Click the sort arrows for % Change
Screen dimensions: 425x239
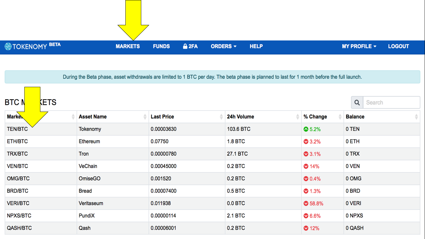[340, 117]
